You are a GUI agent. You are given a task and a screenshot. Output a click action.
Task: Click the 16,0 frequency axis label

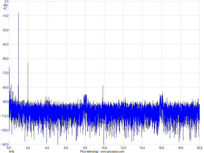click(x=161, y=148)
